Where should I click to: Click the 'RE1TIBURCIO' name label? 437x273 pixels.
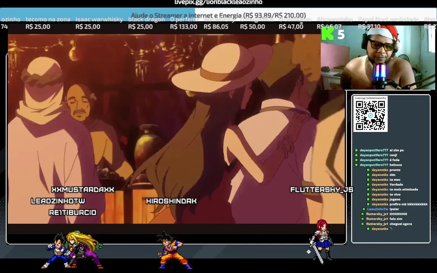pyautogui.click(x=73, y=213)
